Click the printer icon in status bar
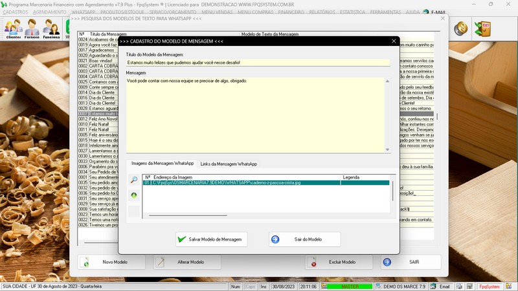Viewport: 518px width, 291px height. pyautogui.click(x=459, y=286)
